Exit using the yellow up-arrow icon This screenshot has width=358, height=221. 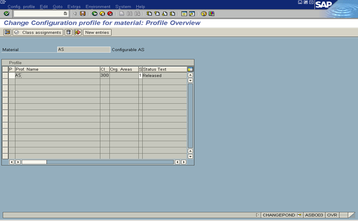(x=102, y=14)
